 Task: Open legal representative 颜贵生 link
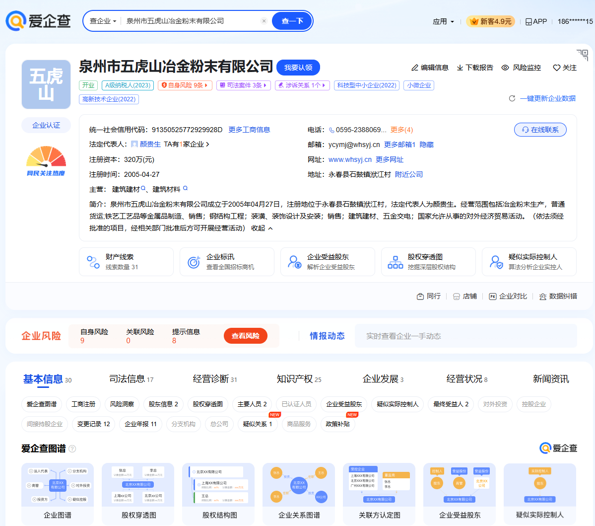click(150, 145)
